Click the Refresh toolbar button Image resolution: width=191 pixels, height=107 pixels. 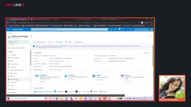(59, 42)
